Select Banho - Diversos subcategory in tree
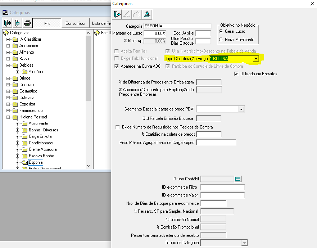This screenshot has height=248, width=317. [44, 130]
